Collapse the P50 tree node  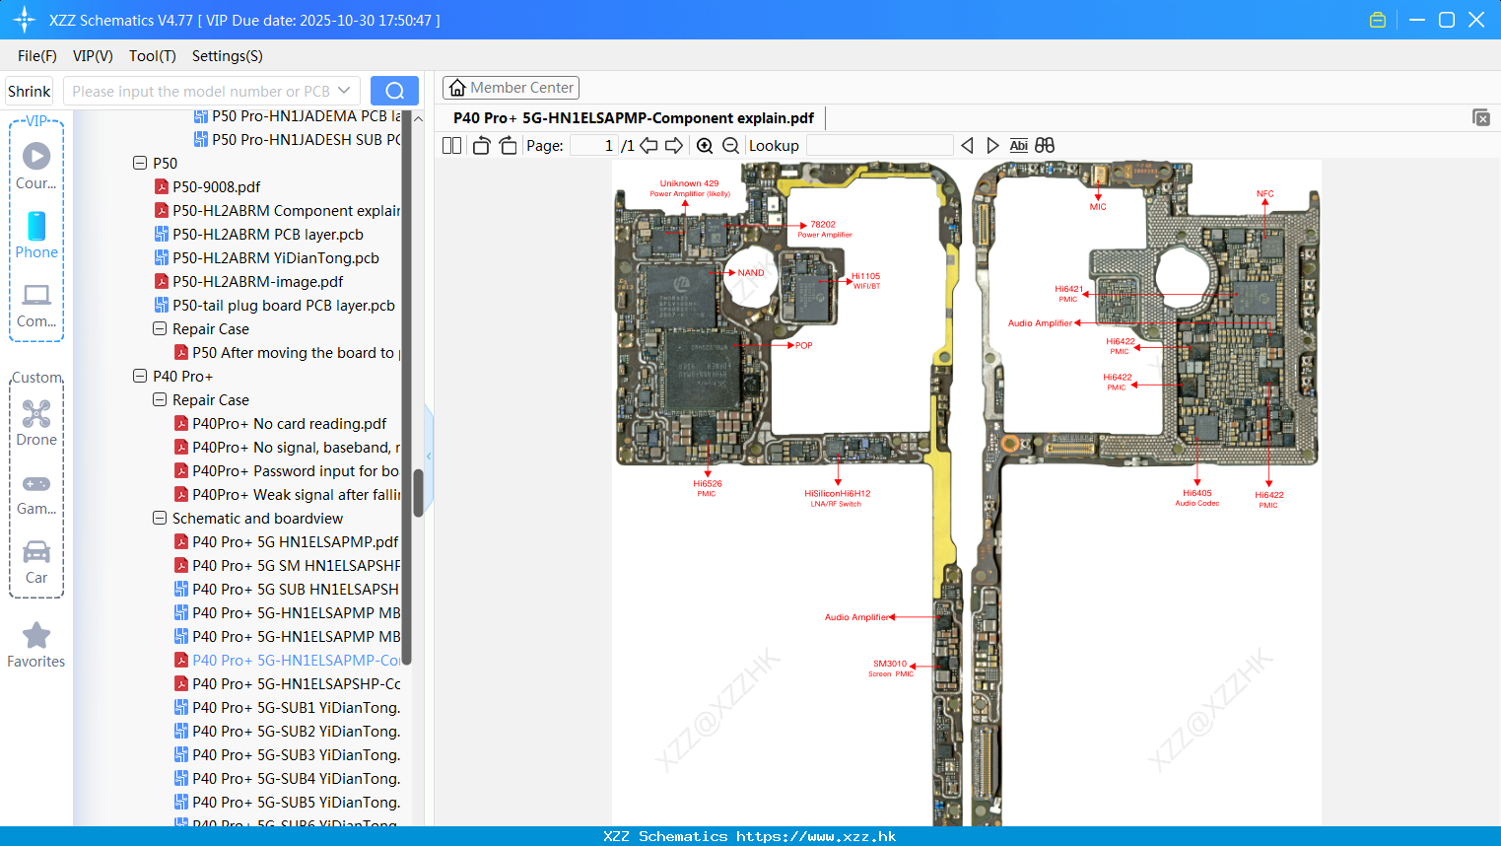[x=139, y=163]
